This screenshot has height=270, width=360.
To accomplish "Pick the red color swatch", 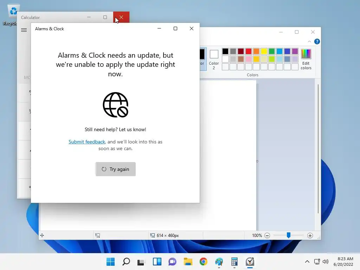I will pos(249,51).
